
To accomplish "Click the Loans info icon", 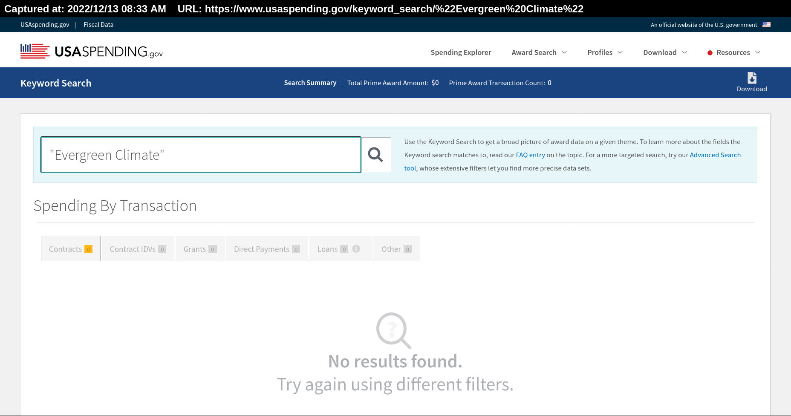I will click(356, 248).
